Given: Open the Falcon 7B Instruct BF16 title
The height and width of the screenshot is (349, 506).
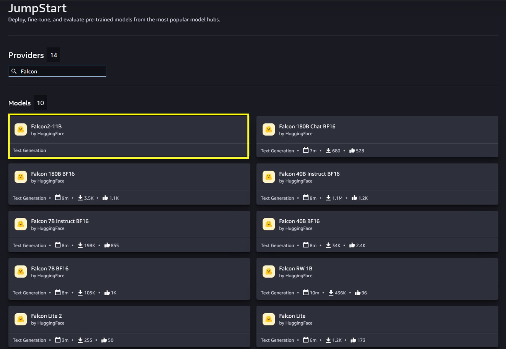Looking at the screenshot, I should click(x=60, y=221).
